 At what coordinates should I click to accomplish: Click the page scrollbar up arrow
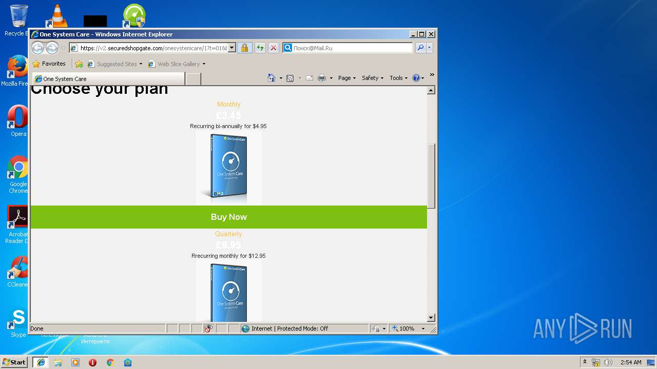pos(431,90)
